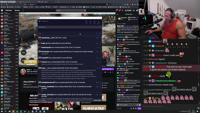This screenshot has width=200, height=113.
Task: Expand wavehead_ gifted 20 Tier 1 subs row
Action: pyautogui.click(x=40, y=40)
